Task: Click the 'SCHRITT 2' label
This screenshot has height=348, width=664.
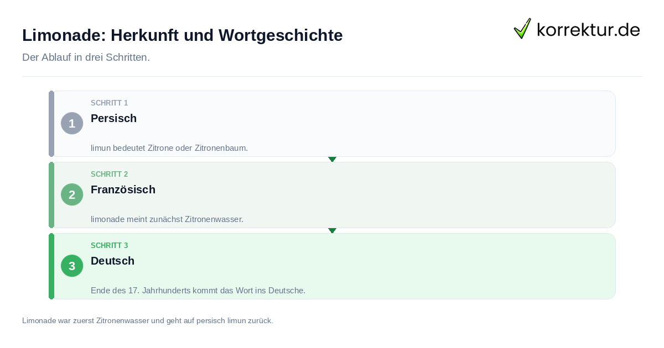Action: [x=110, y=175]
